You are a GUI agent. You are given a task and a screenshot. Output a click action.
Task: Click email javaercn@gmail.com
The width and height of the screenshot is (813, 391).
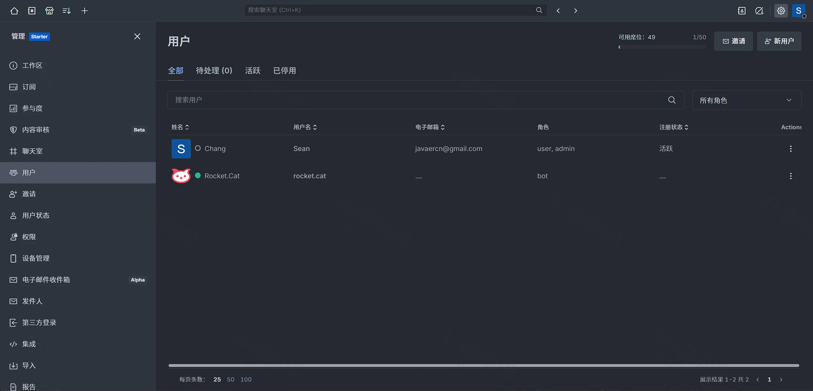click(x=449, y=149)
